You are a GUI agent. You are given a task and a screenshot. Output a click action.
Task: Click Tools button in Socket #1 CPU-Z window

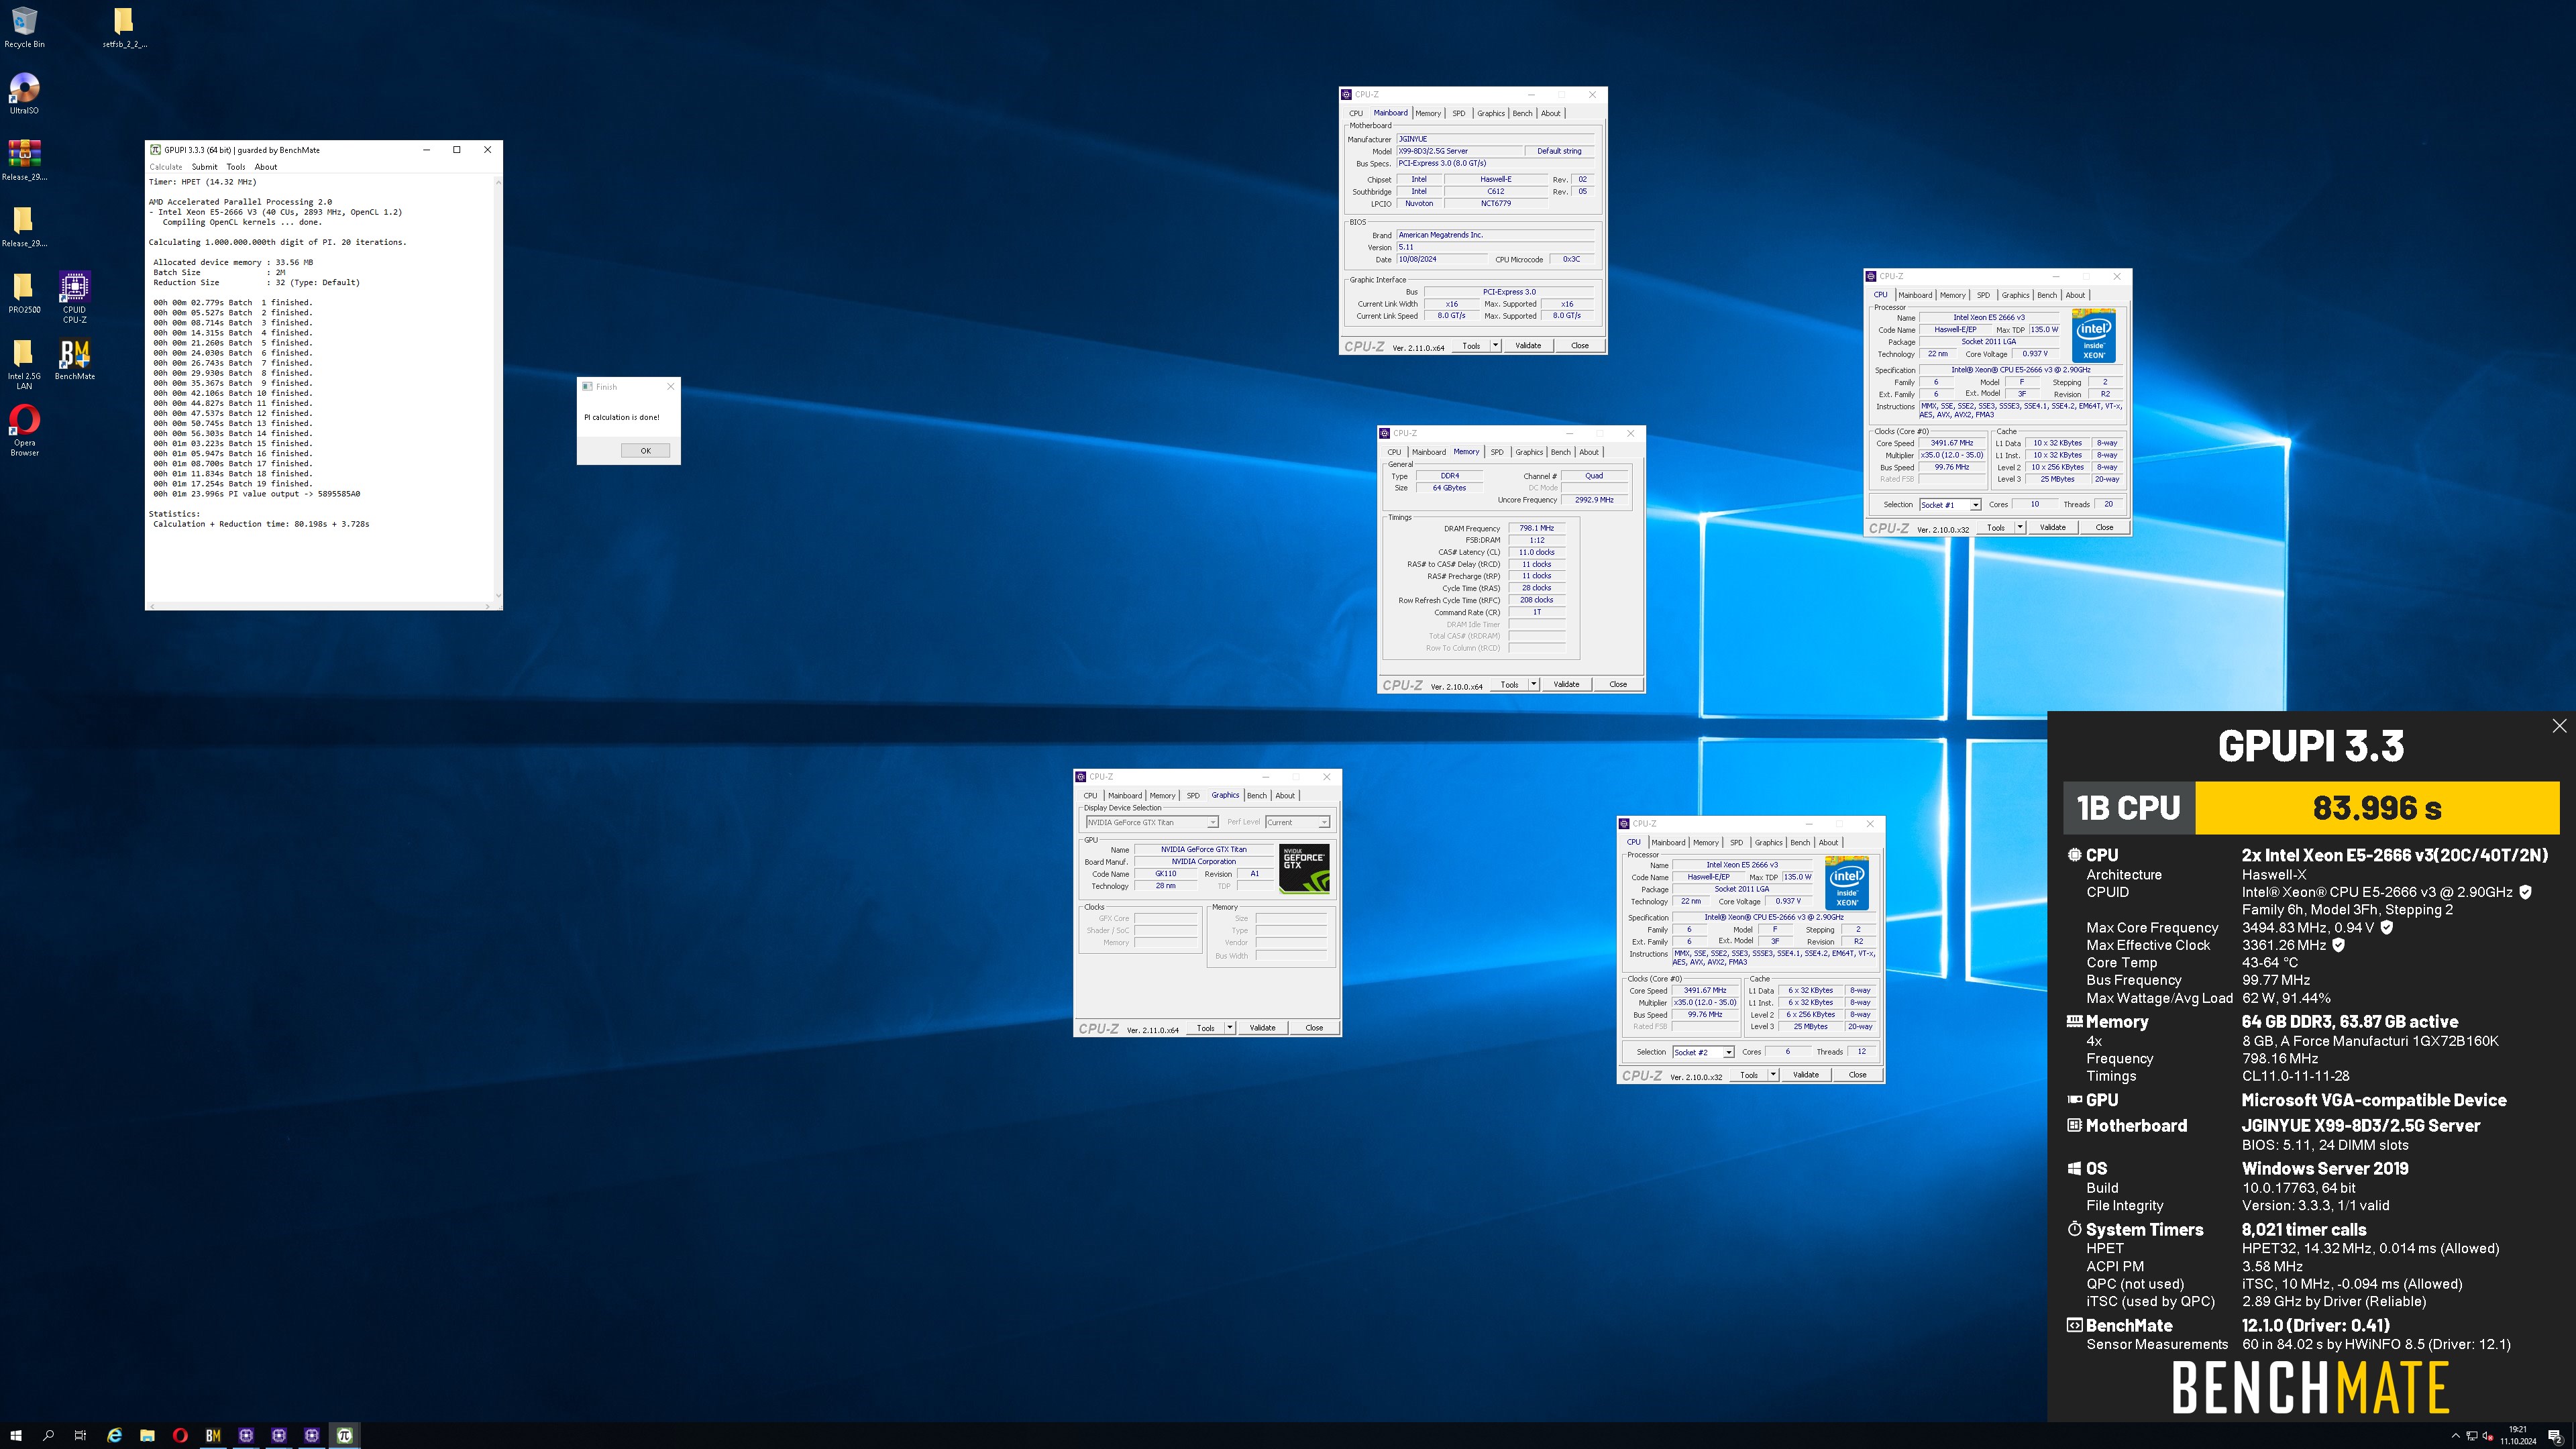(1995, 527)
